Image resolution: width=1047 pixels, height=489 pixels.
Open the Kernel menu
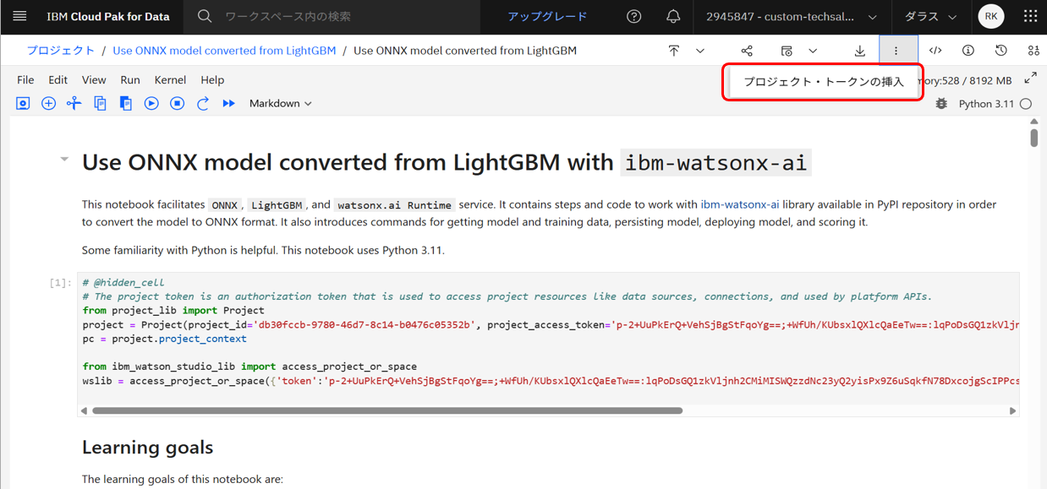coord(170,79)
